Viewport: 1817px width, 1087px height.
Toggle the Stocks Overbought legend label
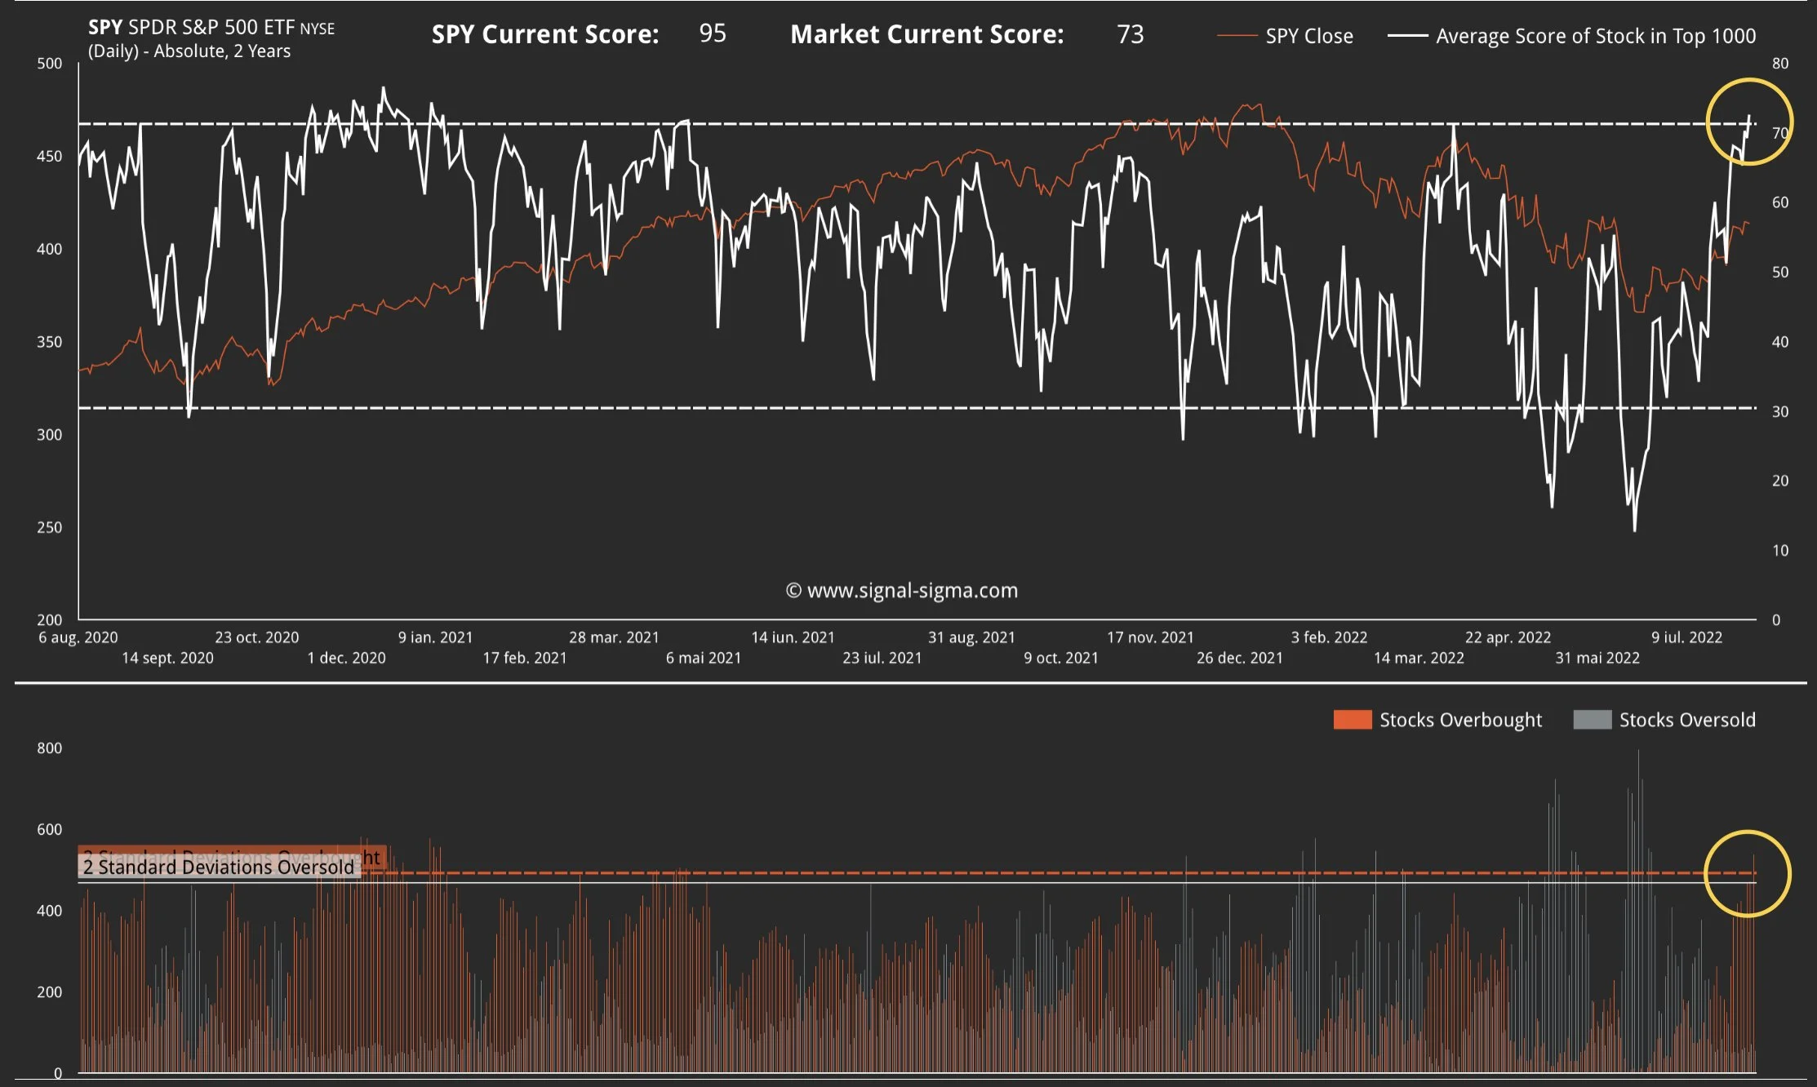[1460, 720]
